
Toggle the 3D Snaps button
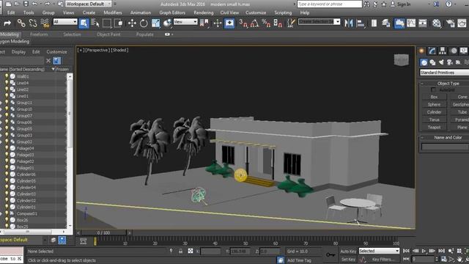243,23
